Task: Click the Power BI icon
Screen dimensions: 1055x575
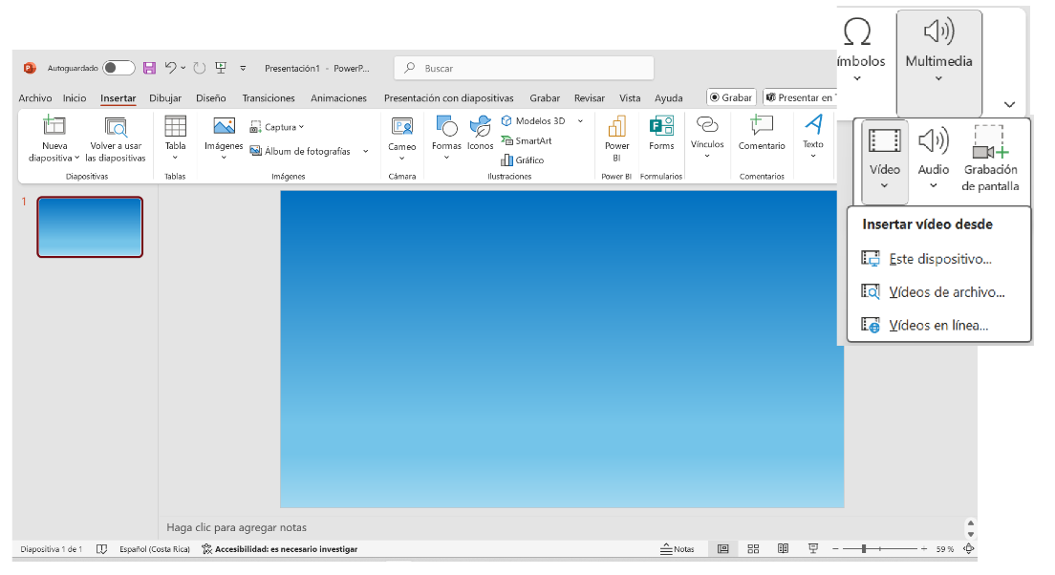Action: click(616, 127)
